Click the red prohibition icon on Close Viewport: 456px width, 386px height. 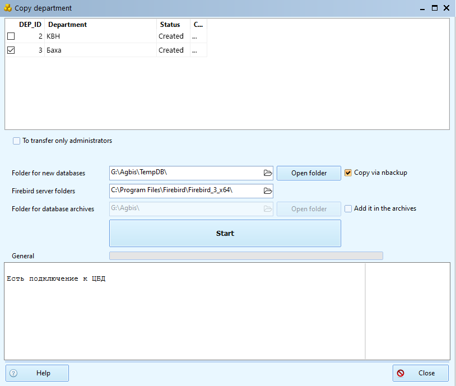coord(401,373)
